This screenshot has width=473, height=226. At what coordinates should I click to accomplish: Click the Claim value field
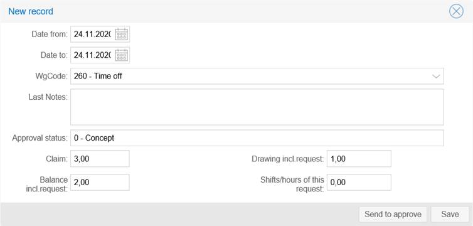100,158
